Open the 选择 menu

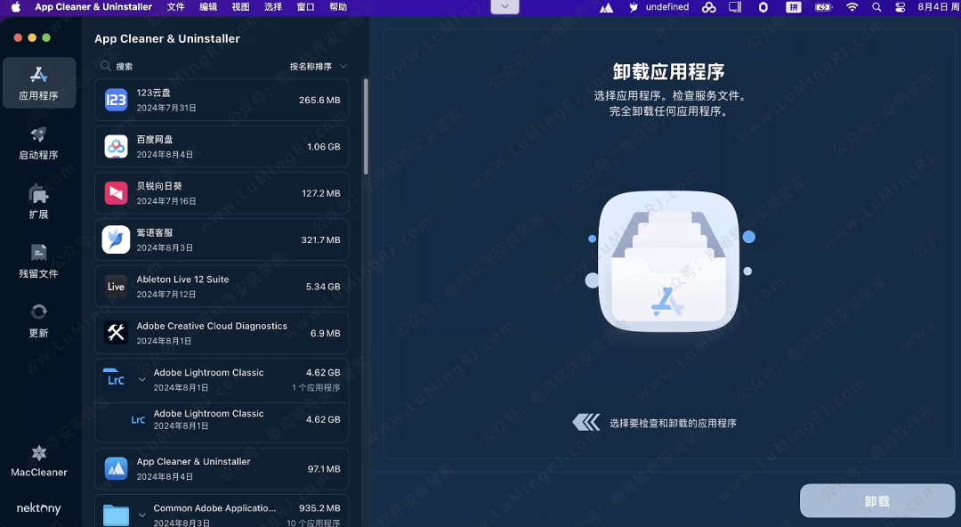(273, 7)
